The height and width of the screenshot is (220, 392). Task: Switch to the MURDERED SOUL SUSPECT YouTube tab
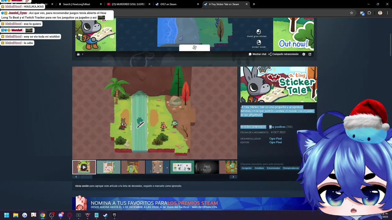128,4
